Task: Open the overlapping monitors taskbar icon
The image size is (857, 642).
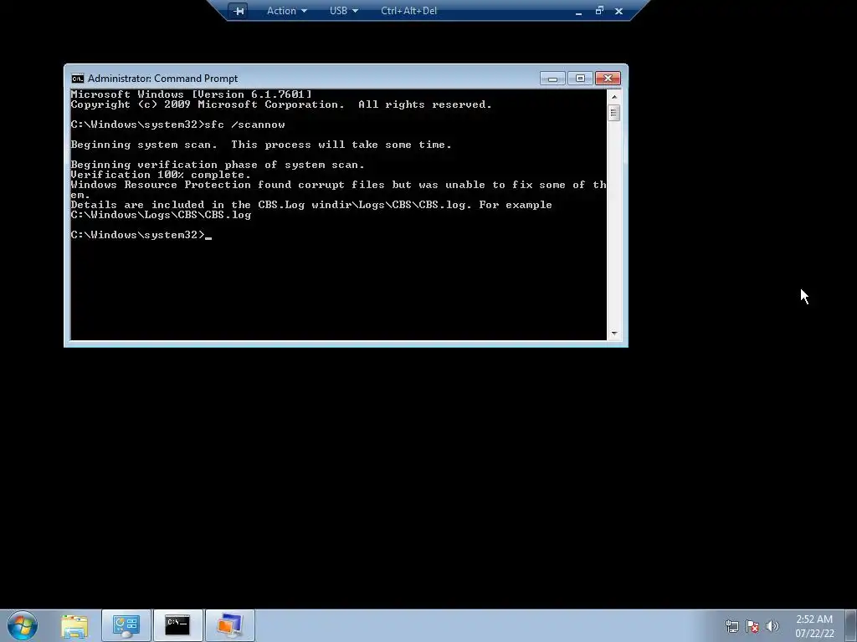Action: [229, 625]
